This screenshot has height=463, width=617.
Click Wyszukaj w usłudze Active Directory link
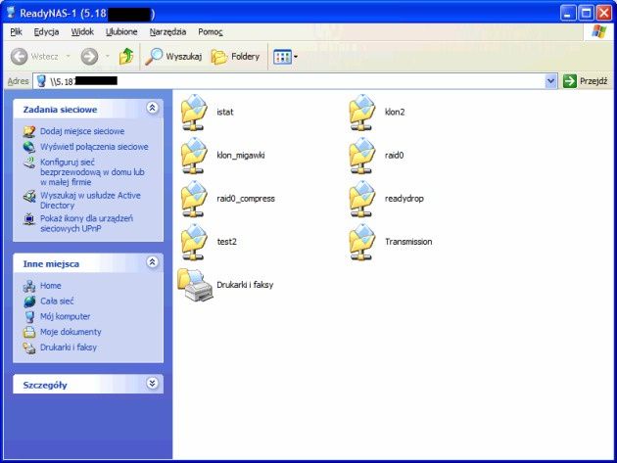[x=90, y=201]
